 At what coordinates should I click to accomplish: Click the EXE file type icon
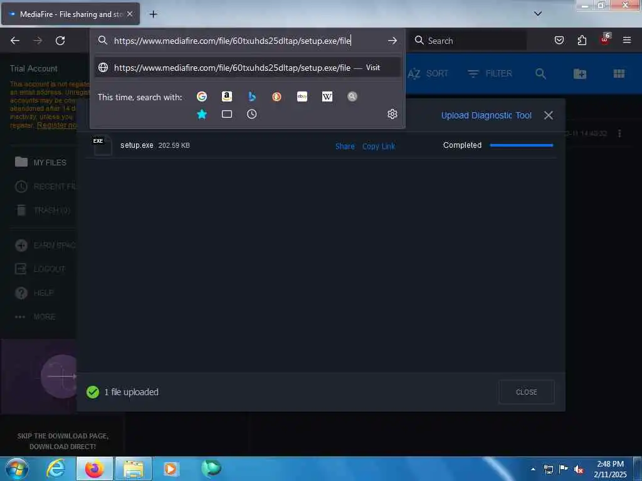[x=102, y=145]
